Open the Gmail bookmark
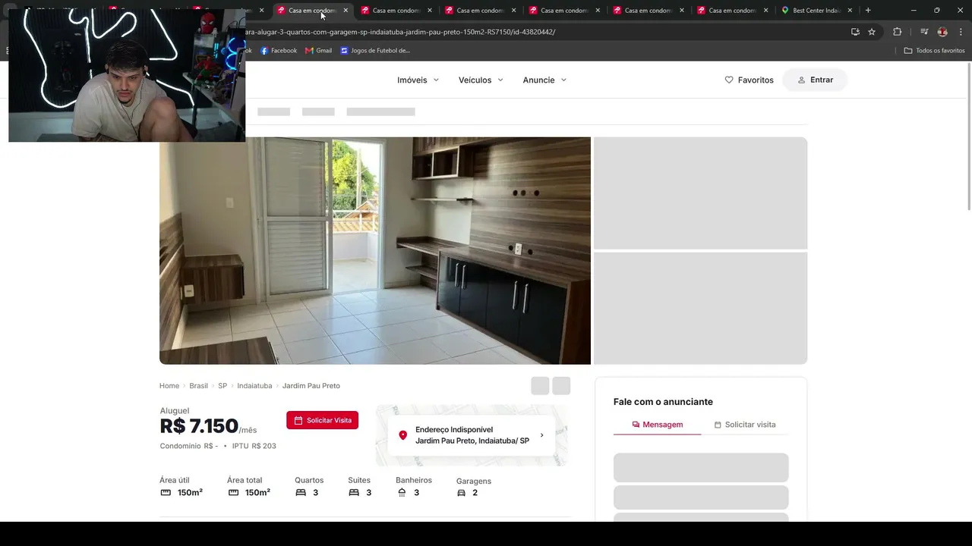 coord(319,51)
